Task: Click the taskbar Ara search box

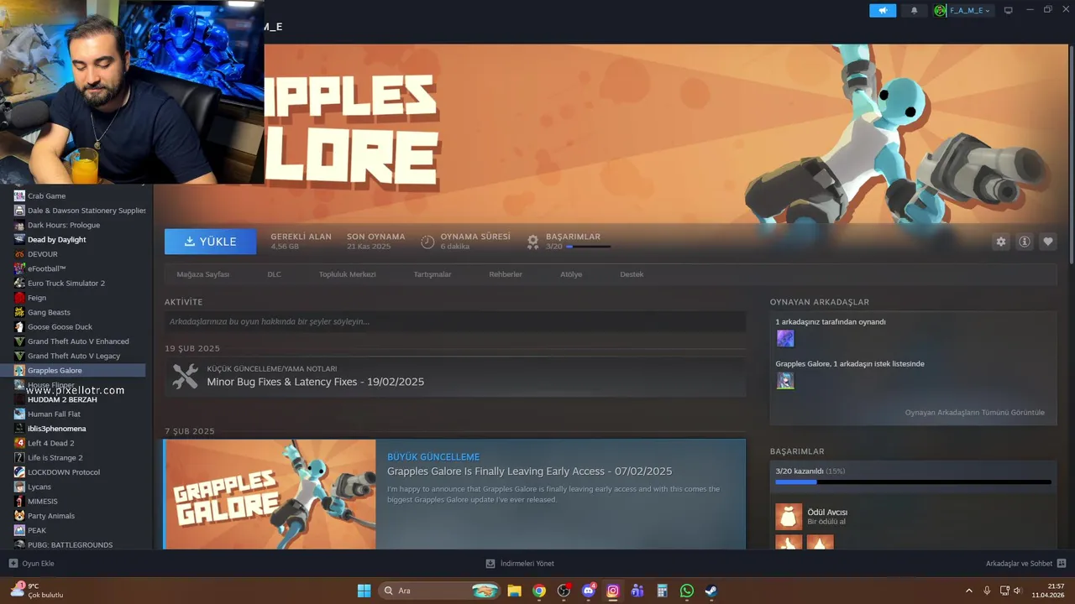Action: click(439, 591)
